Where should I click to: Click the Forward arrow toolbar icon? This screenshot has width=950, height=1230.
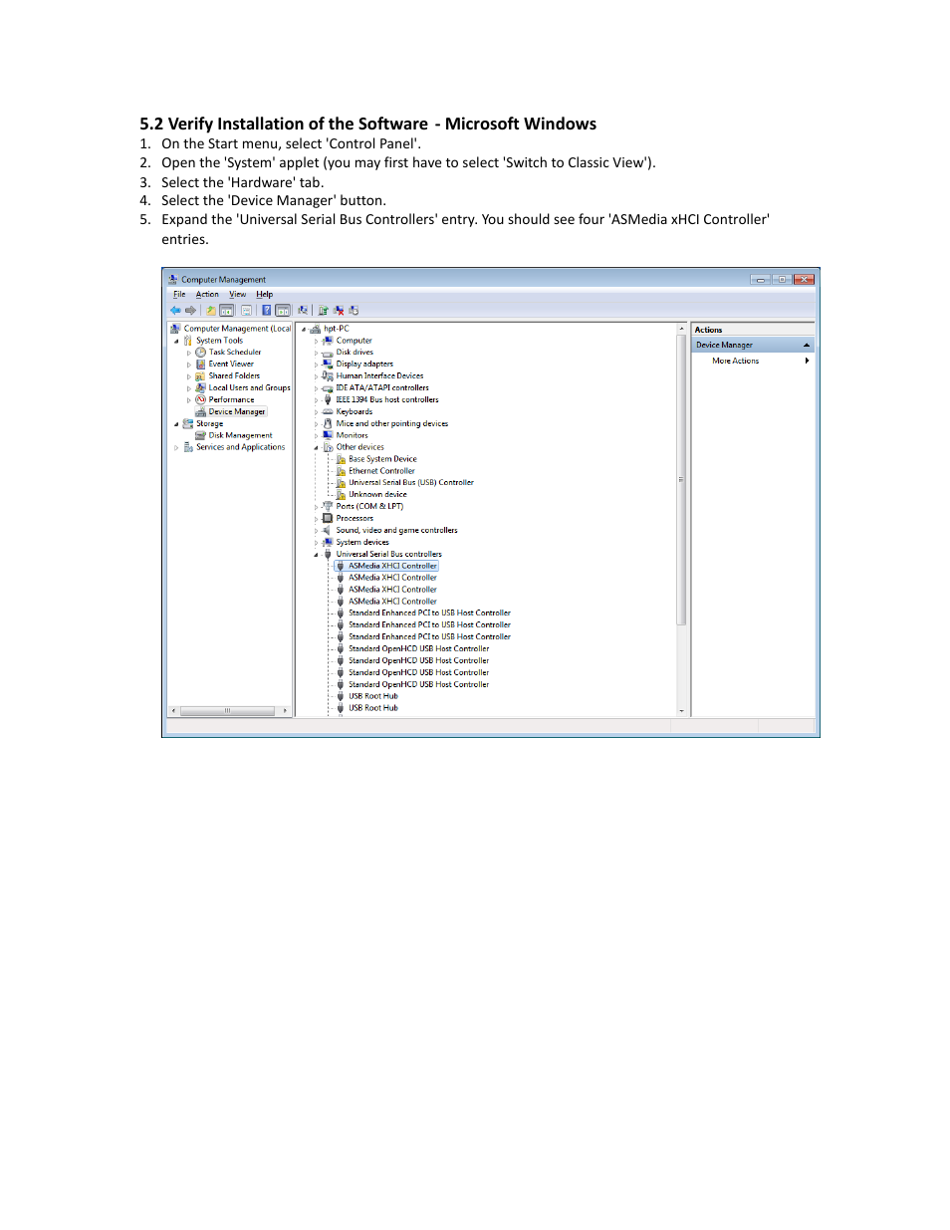pos(190,310)
